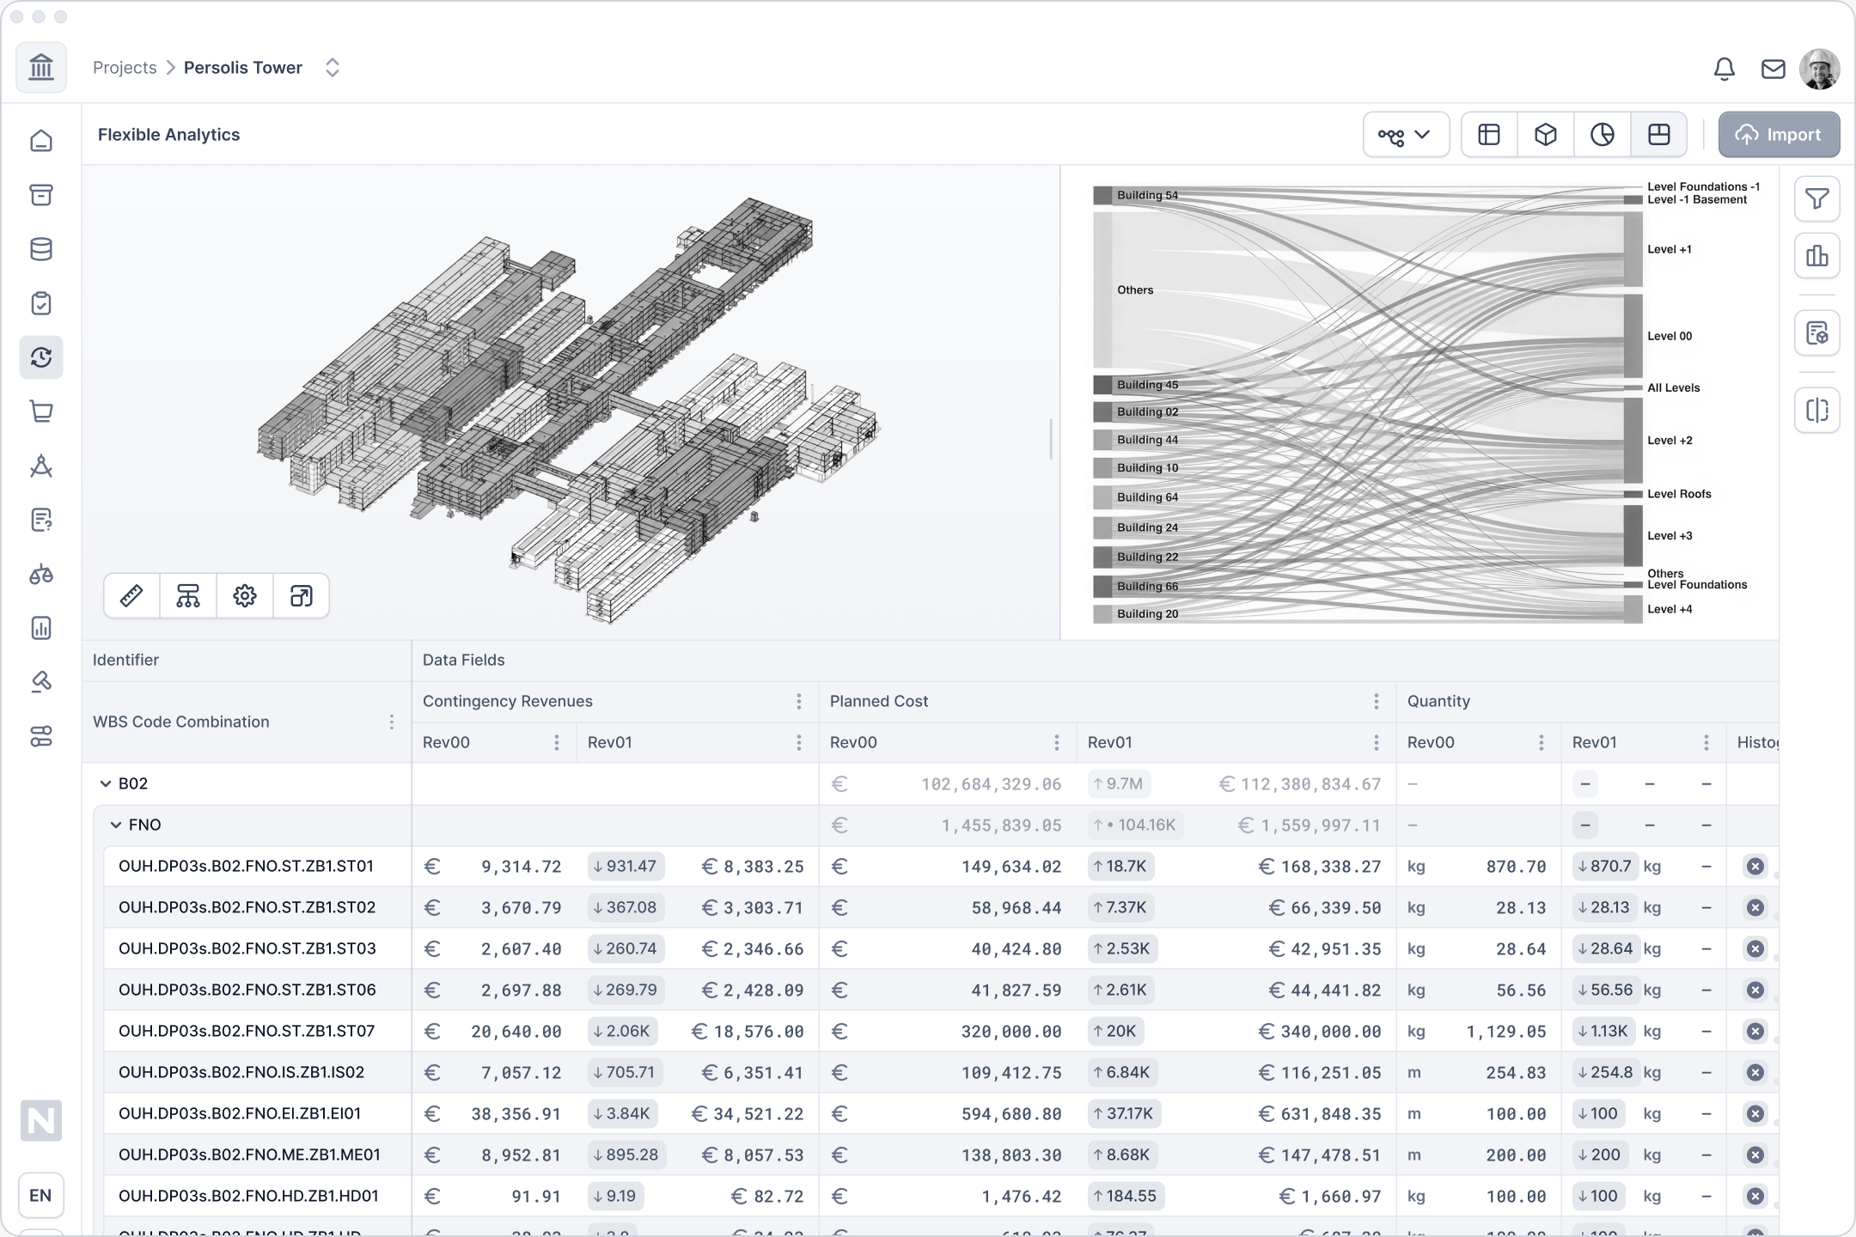Switch to pie chart view
This screenshot has height=1237, width=1856.
pos(1603,135)
